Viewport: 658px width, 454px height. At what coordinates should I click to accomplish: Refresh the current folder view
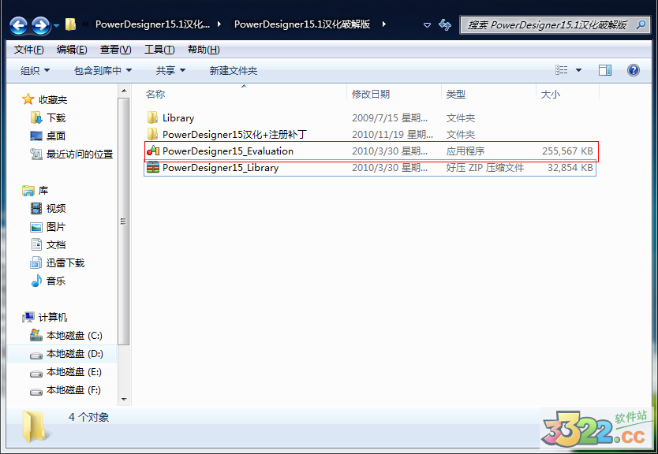coord(445,25)
